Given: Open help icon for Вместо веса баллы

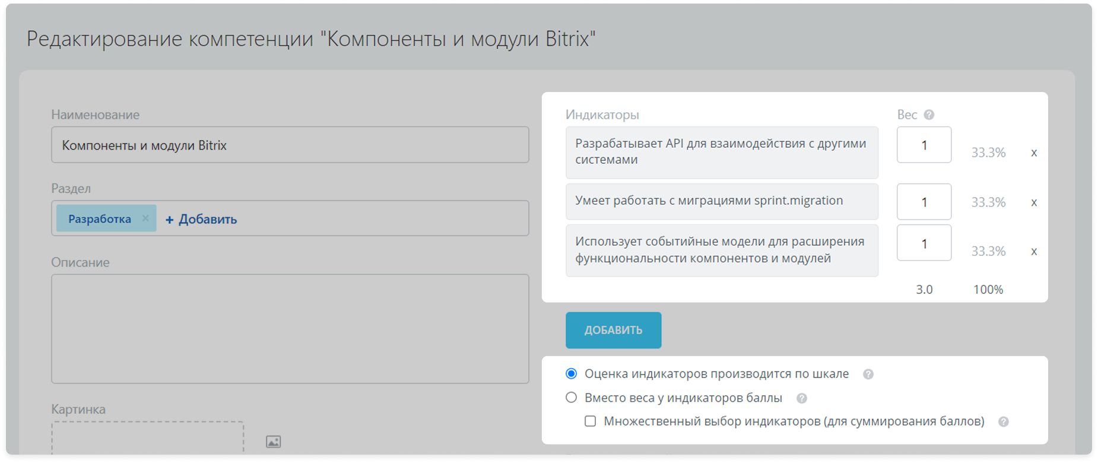Looking at the screenshot, I should [802, 398].
